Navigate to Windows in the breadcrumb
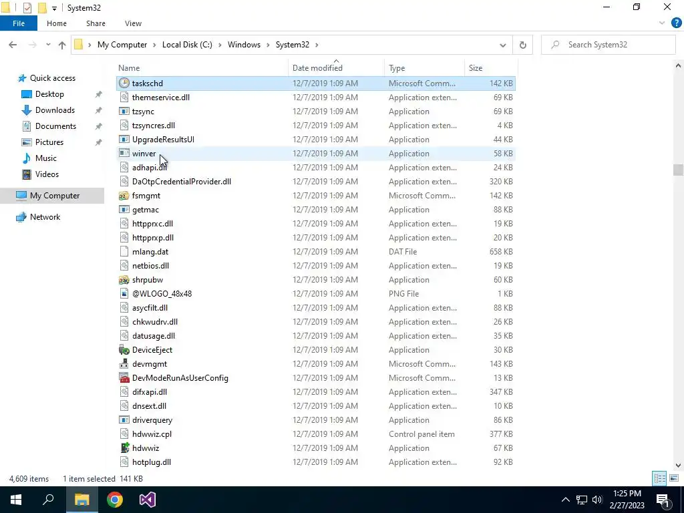The width and height of the screenshot is (684, 513). (244, 45)
